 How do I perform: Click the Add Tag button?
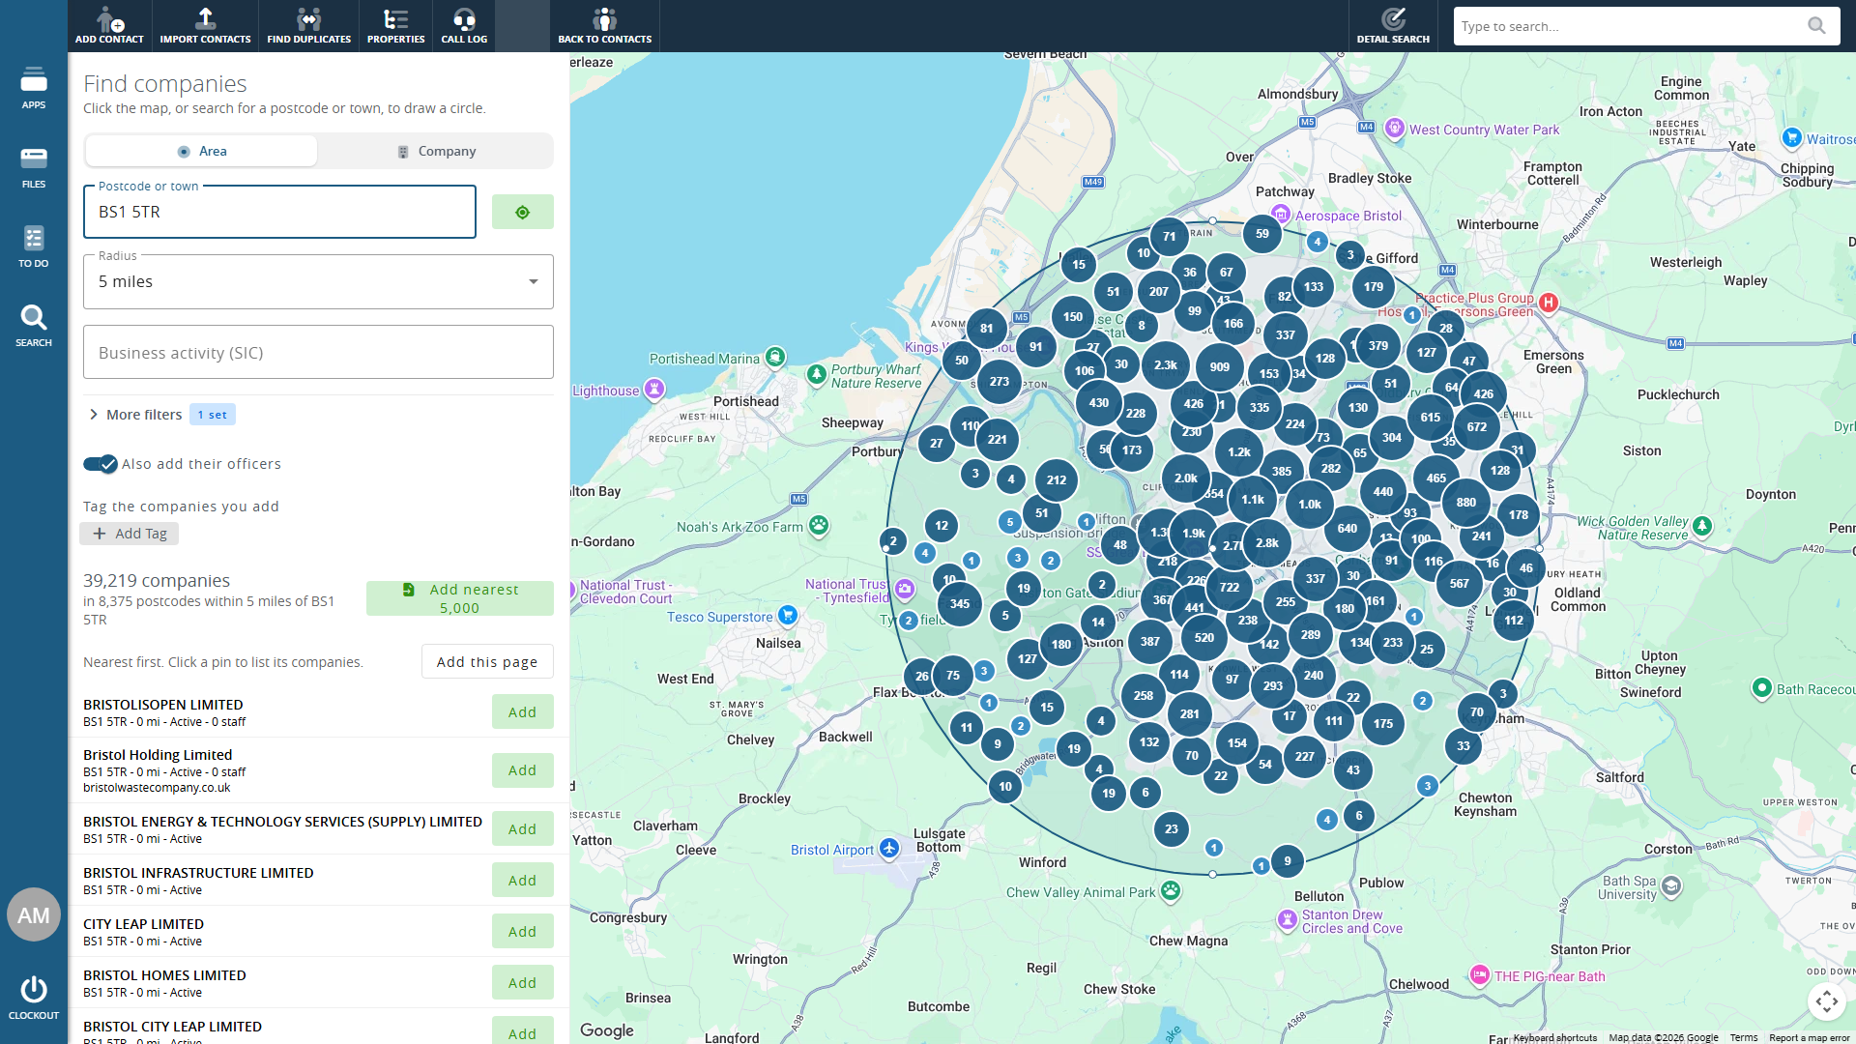point(130,534)
